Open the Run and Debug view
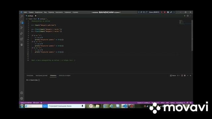Screen dimensions: 212x119 (x=22, y=33)
